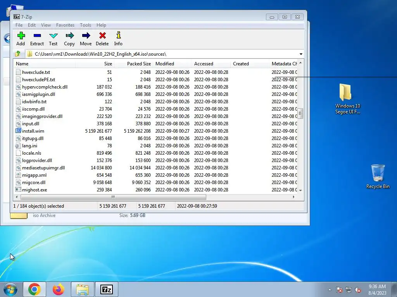Select the hypervcomplcheck.dll file icon
This screenshot has width=397, height=297.
click(x=18, y=87)
